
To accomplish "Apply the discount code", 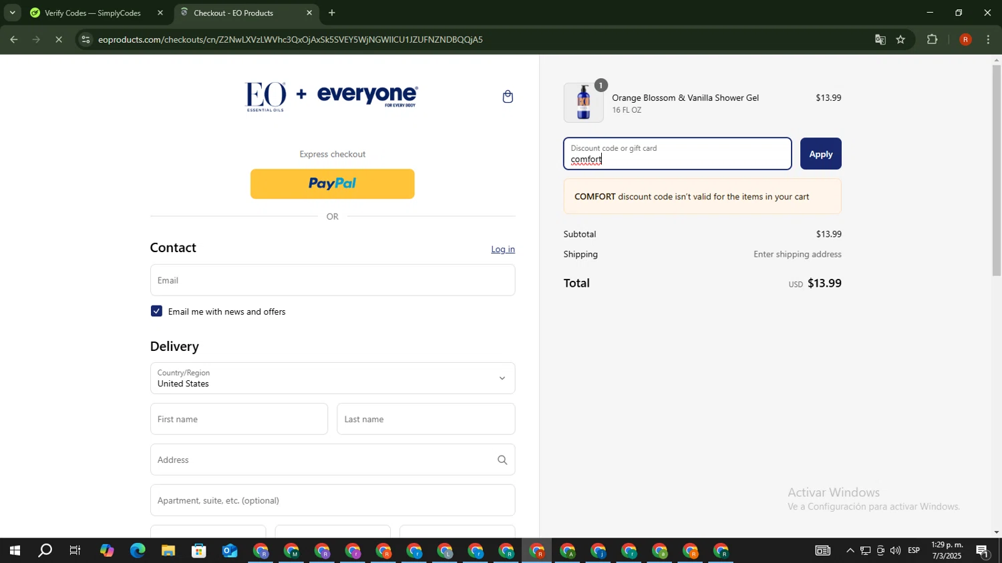I will (820, 154).
